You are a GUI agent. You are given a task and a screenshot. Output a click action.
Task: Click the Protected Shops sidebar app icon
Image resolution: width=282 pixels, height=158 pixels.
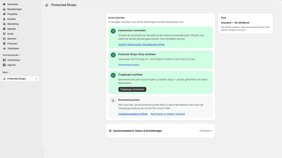4,79
